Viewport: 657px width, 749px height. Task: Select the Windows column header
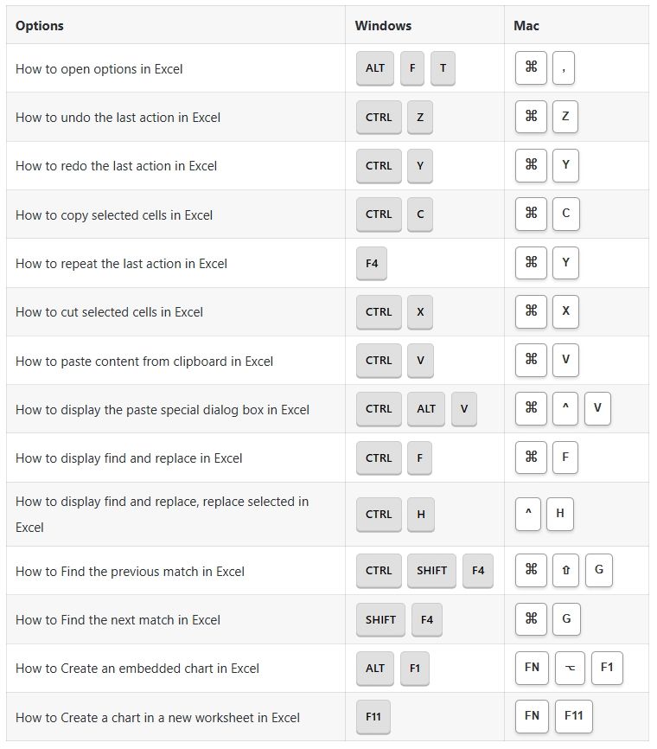click(383, 26)
